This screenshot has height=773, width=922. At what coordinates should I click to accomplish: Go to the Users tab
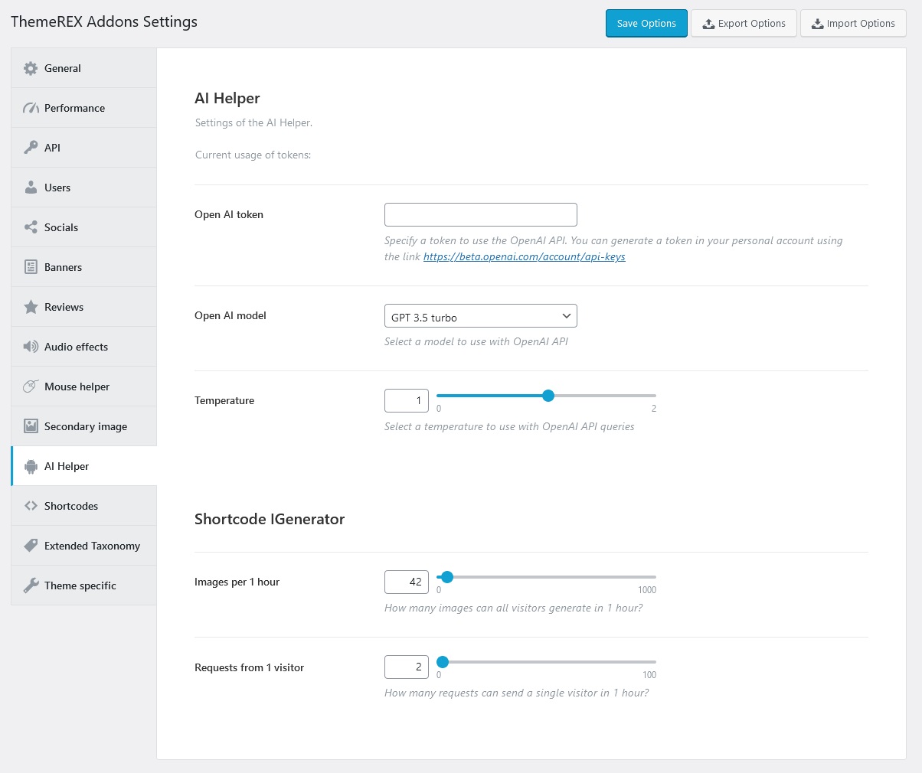point(84,188)
